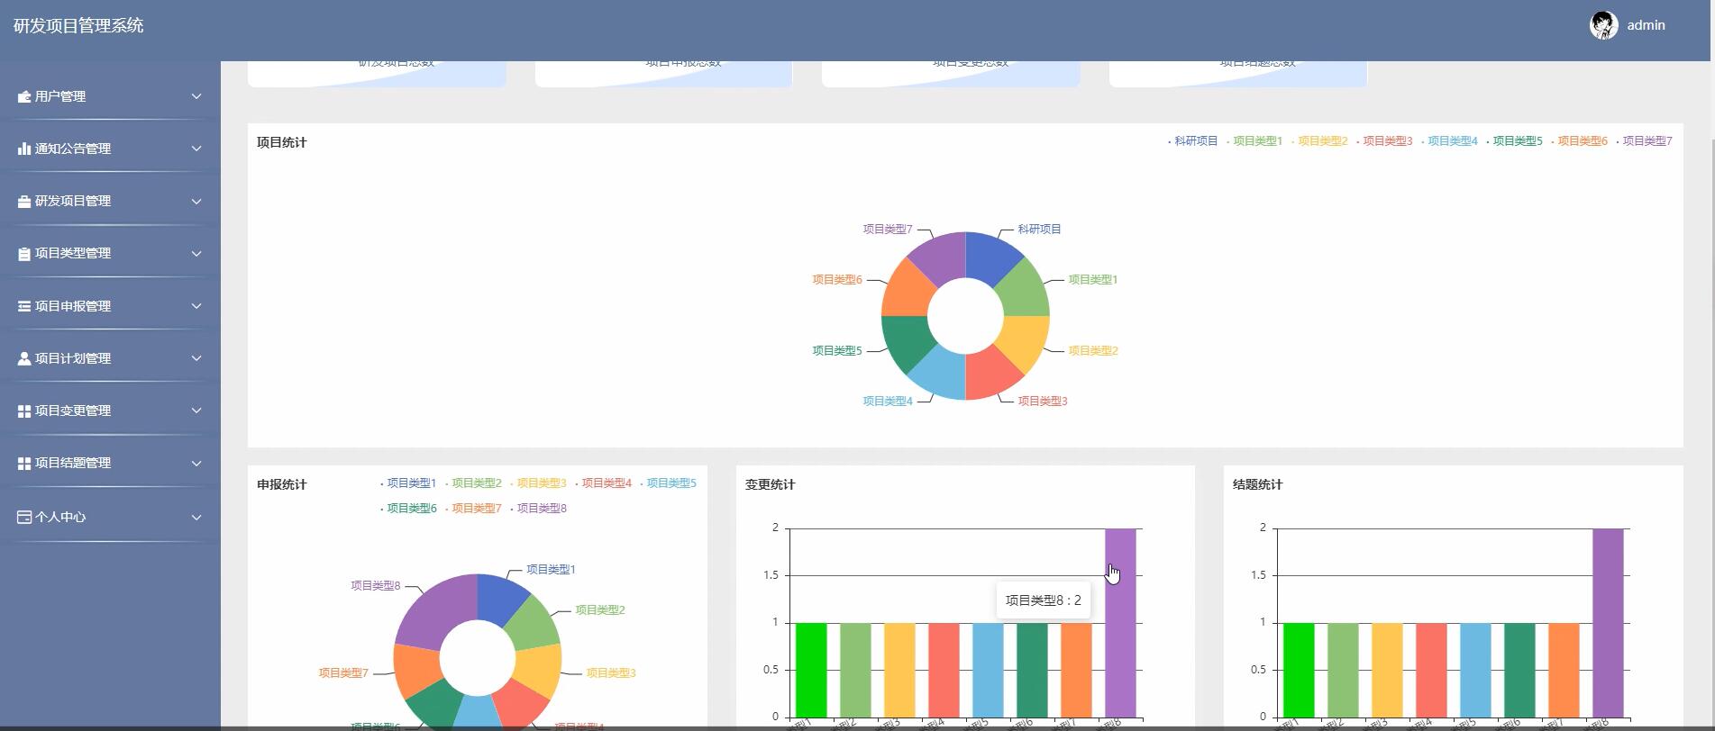Expand the 项目结题管理 menu chevron
This screenshot has width=1715, height=731.
(x=196, y=463)
